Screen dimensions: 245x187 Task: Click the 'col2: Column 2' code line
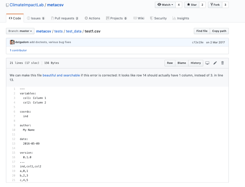(34, 103)
